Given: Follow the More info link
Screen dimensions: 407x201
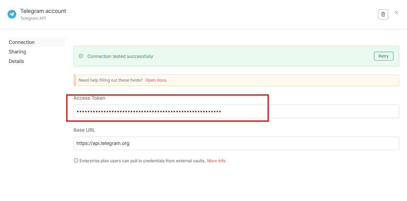Looking at the screenshot, I should coord(216,161).
